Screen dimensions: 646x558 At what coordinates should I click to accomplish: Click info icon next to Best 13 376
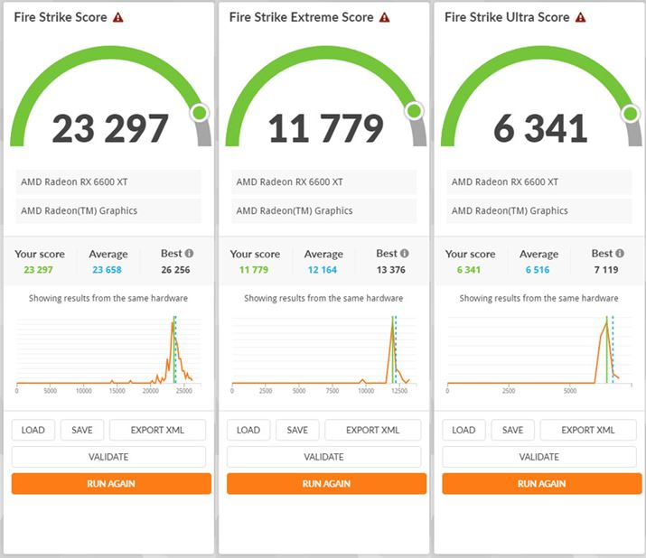[404, 254]
